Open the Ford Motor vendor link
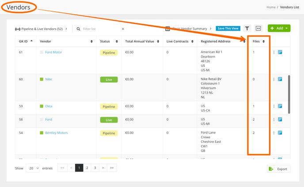The width and height of the screenshot is (304, 187). [x=53, y=52]
